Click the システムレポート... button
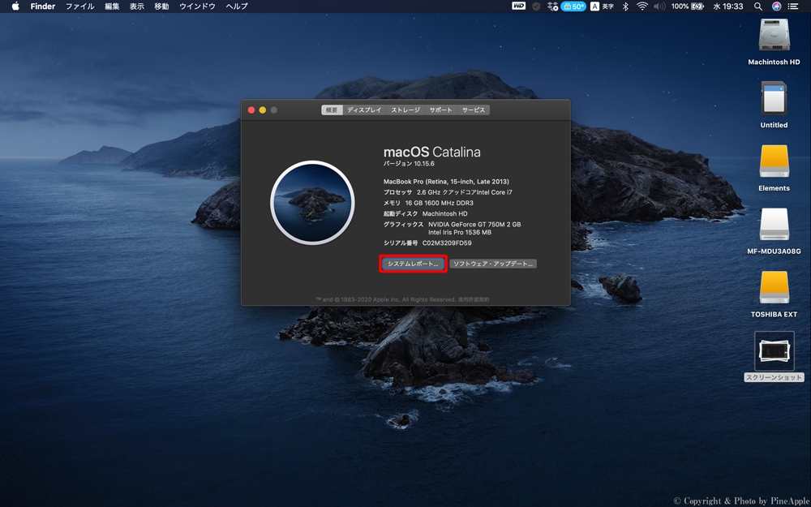This screenshot has height=507, width=811. pyautogui.click(x=413, y=264)
